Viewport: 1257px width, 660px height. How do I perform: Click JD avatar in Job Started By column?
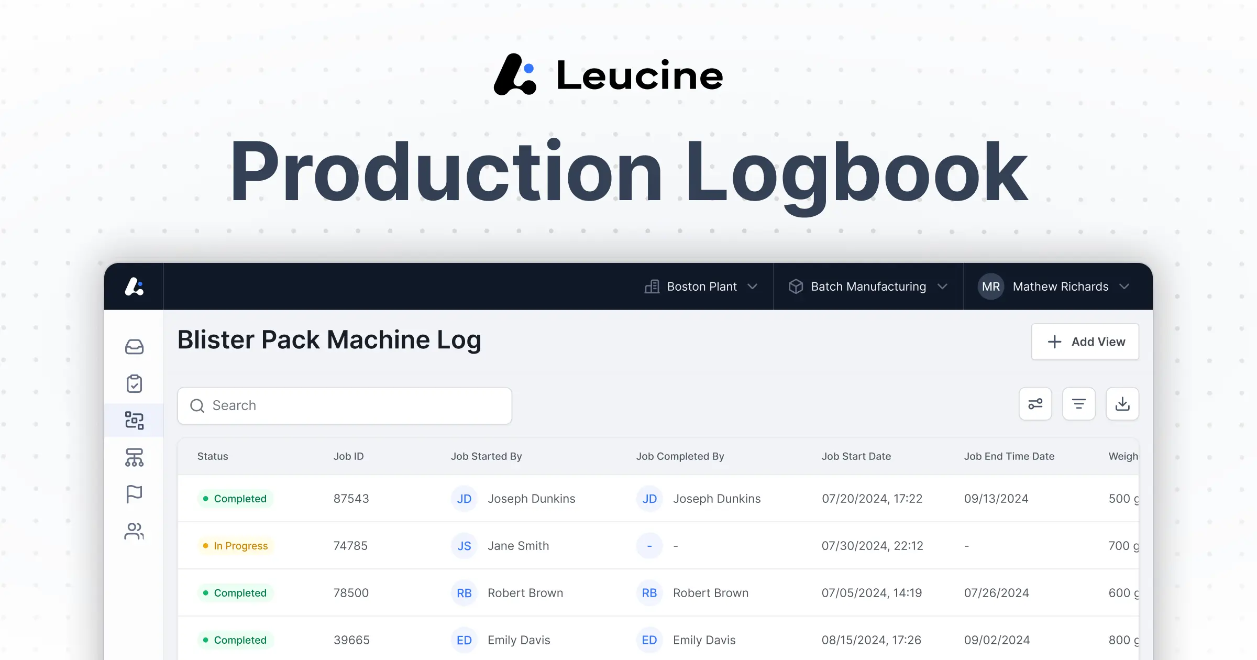tap(464, 499)
